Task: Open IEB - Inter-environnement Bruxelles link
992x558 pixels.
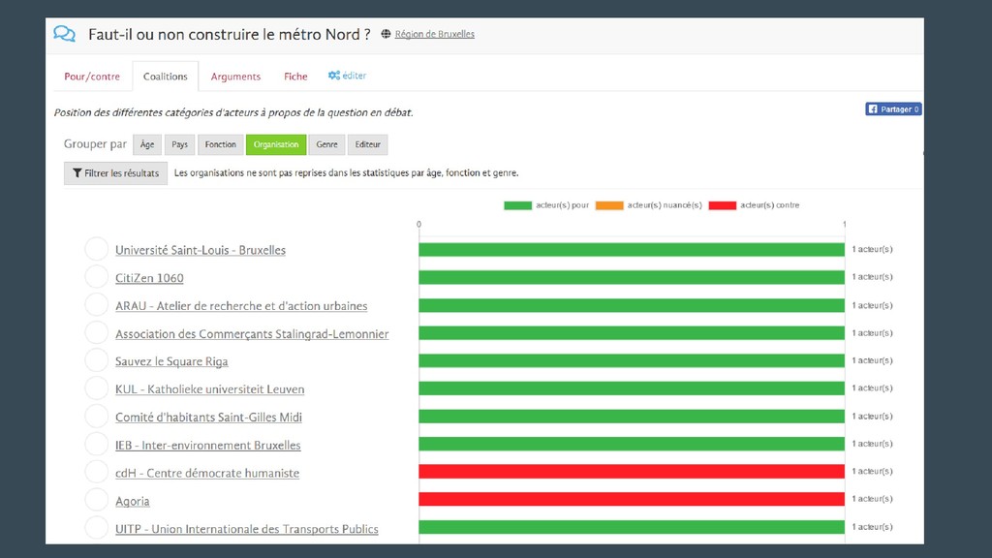Action: (207, 445)
